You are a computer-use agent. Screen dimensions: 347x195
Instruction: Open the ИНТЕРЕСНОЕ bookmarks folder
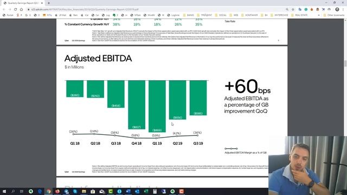click(279, 15)
